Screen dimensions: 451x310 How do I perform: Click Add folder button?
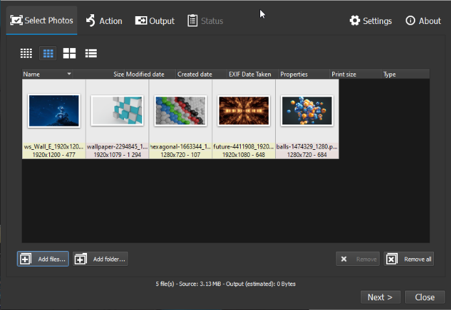[x=100, y=259]
